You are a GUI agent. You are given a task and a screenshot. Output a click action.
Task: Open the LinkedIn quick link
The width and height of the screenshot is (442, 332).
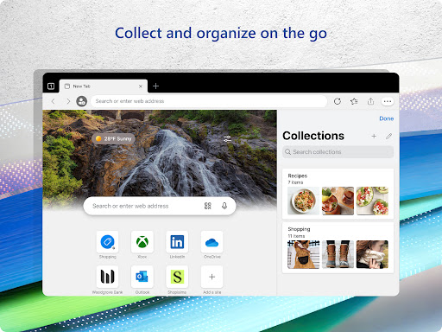[x=177, y=245]
